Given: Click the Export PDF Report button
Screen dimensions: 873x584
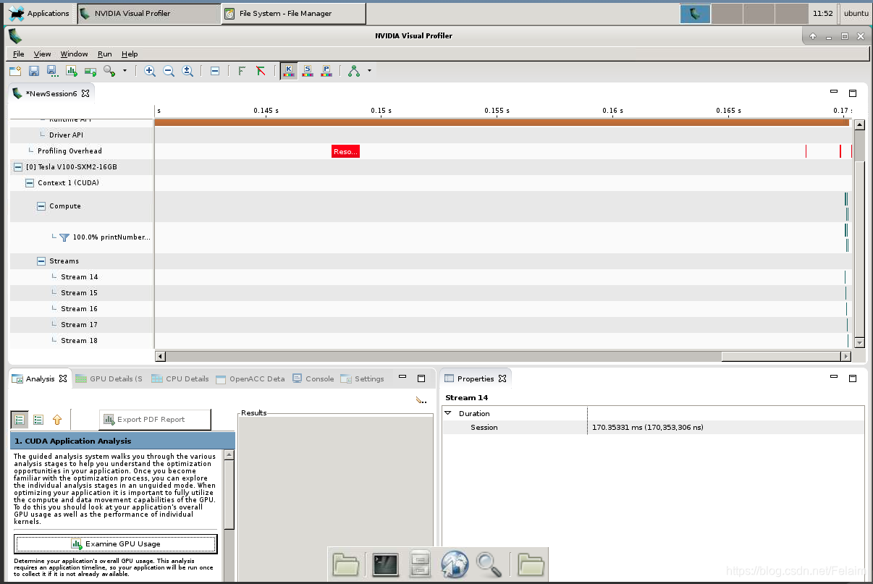Looking at the screenshot, I should pos(155,420).
